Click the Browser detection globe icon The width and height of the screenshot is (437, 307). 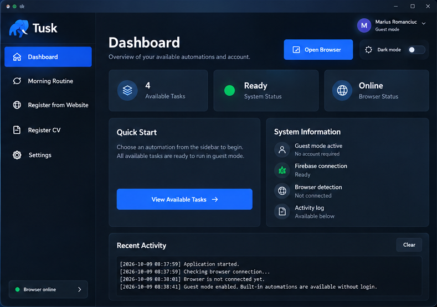click(x=282, y=191)
